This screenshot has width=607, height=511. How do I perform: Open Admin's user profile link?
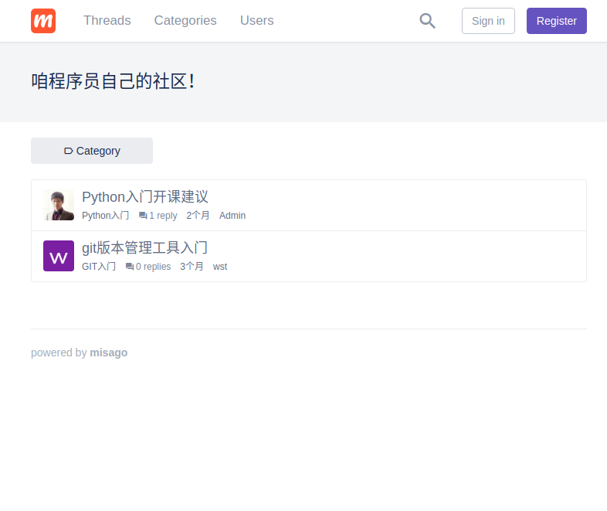tap(232, 216)
